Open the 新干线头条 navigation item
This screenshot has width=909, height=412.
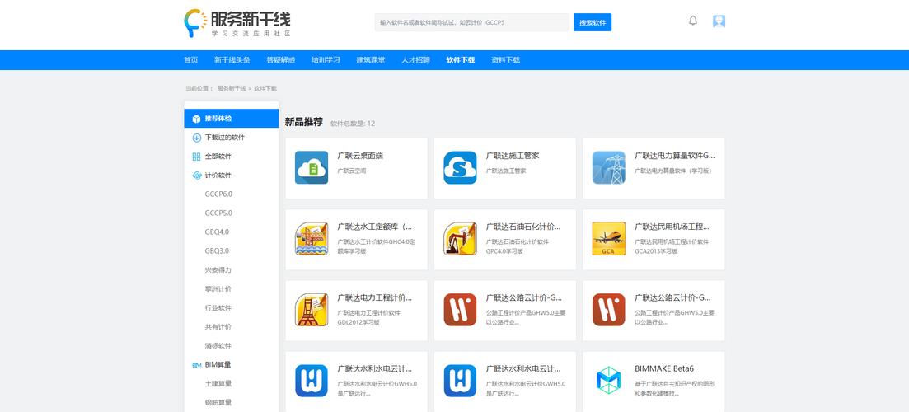tap(232, 59)
